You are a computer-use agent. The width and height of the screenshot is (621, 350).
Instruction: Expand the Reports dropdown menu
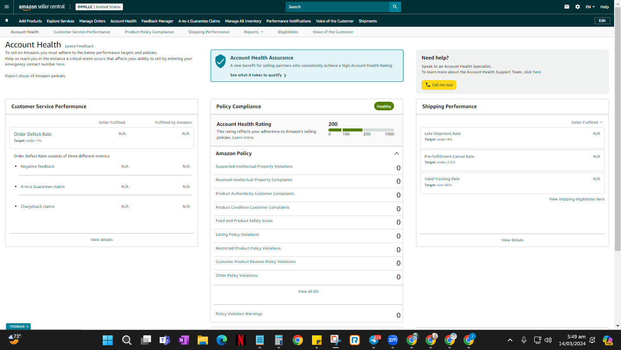click(253, 32)
